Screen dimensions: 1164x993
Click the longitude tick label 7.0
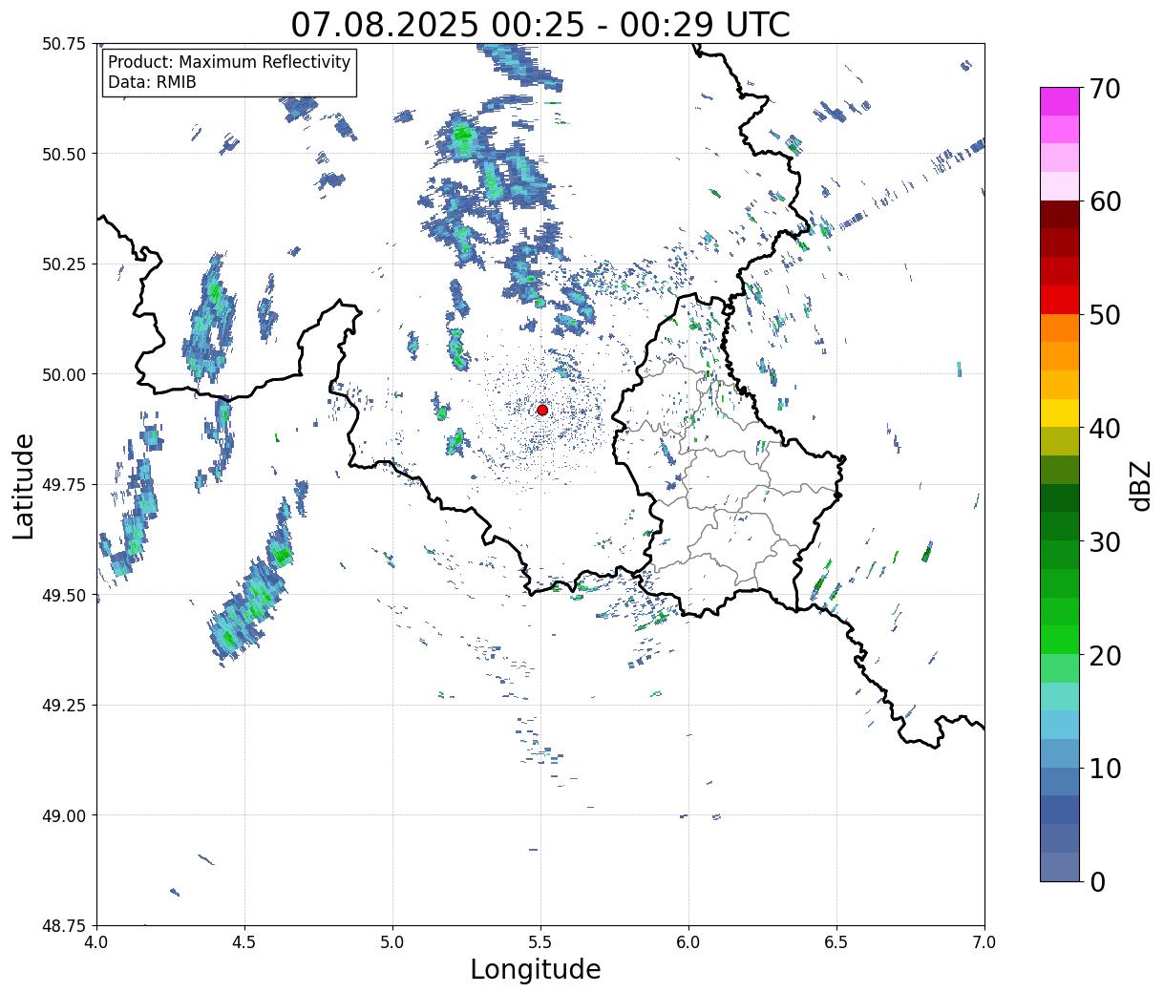tap(984, 942)
